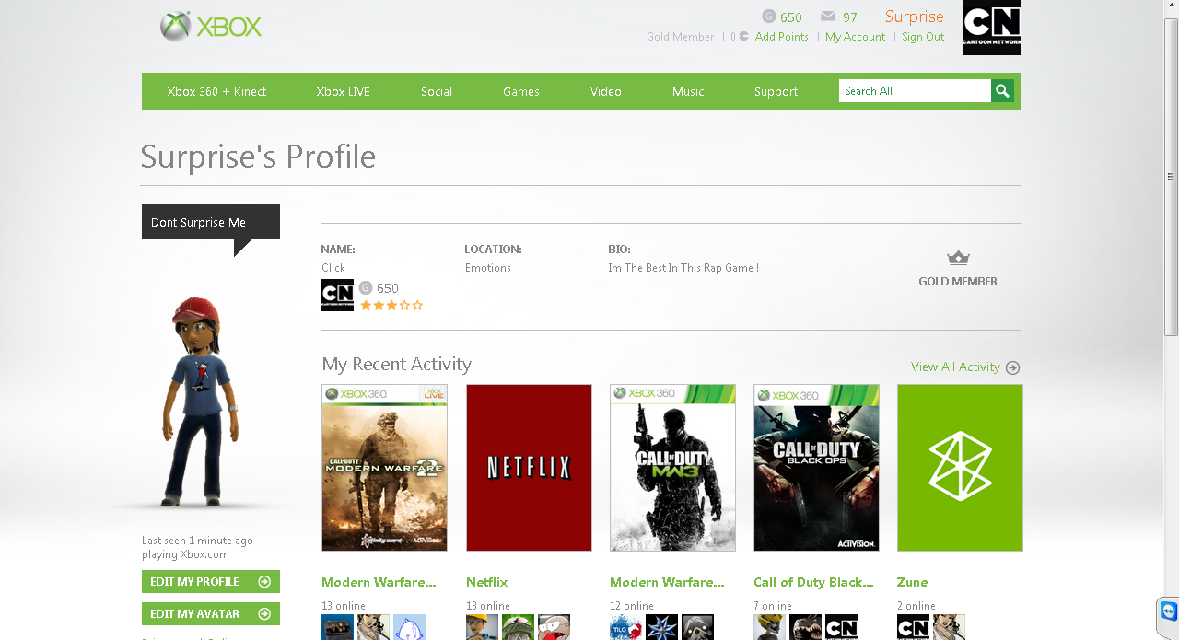Open the Call of Duty Black... title link
The image size is (1179, 640).
tap(813, 582)
